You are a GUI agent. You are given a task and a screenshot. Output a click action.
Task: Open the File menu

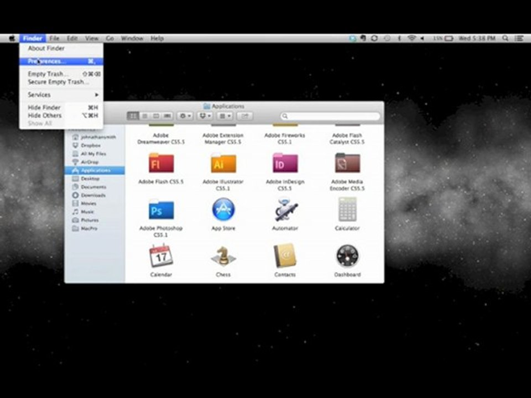54,38
